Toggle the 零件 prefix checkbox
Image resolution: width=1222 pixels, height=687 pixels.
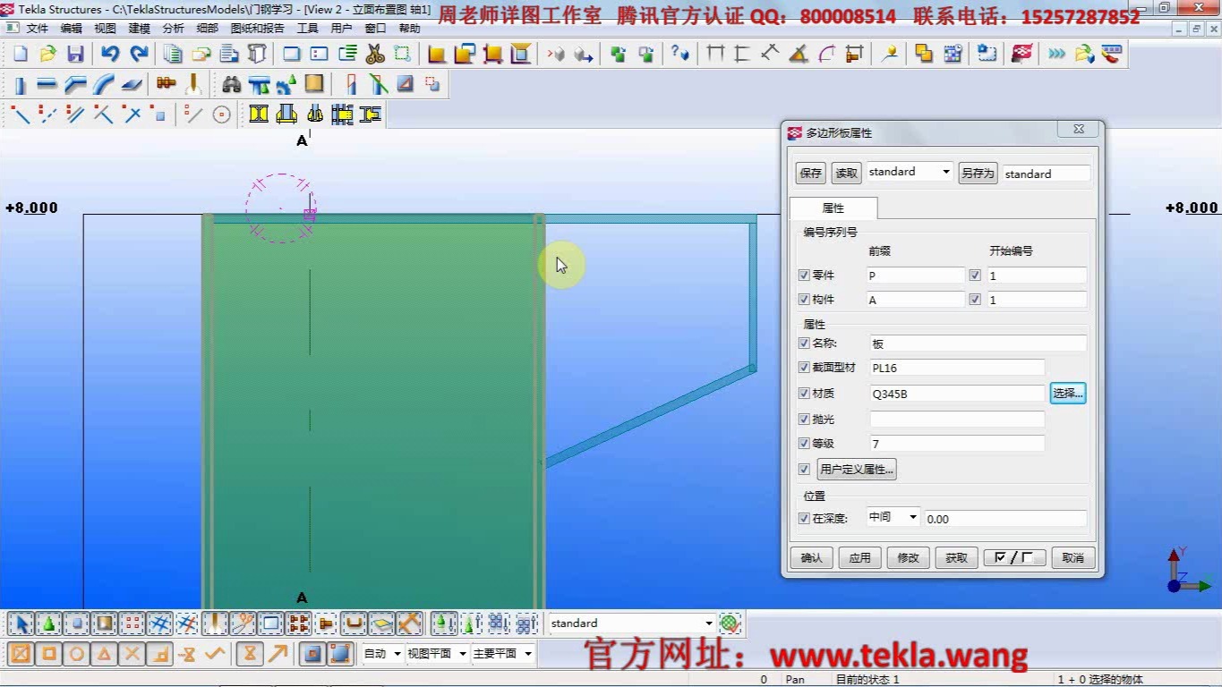[x=804, y=276]
